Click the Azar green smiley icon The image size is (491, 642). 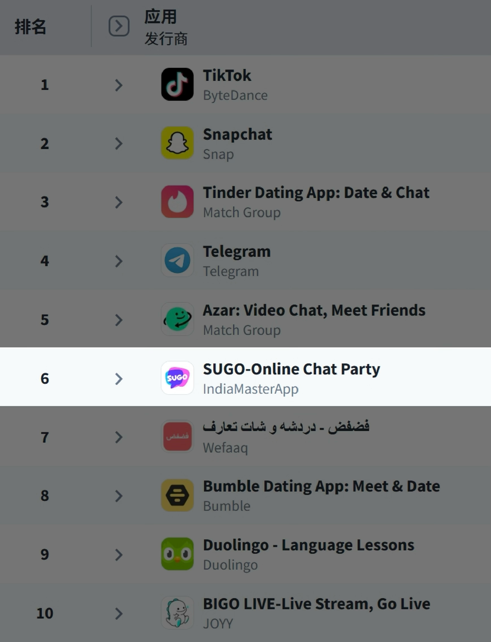pyautogui.click(x=177, y=319)
